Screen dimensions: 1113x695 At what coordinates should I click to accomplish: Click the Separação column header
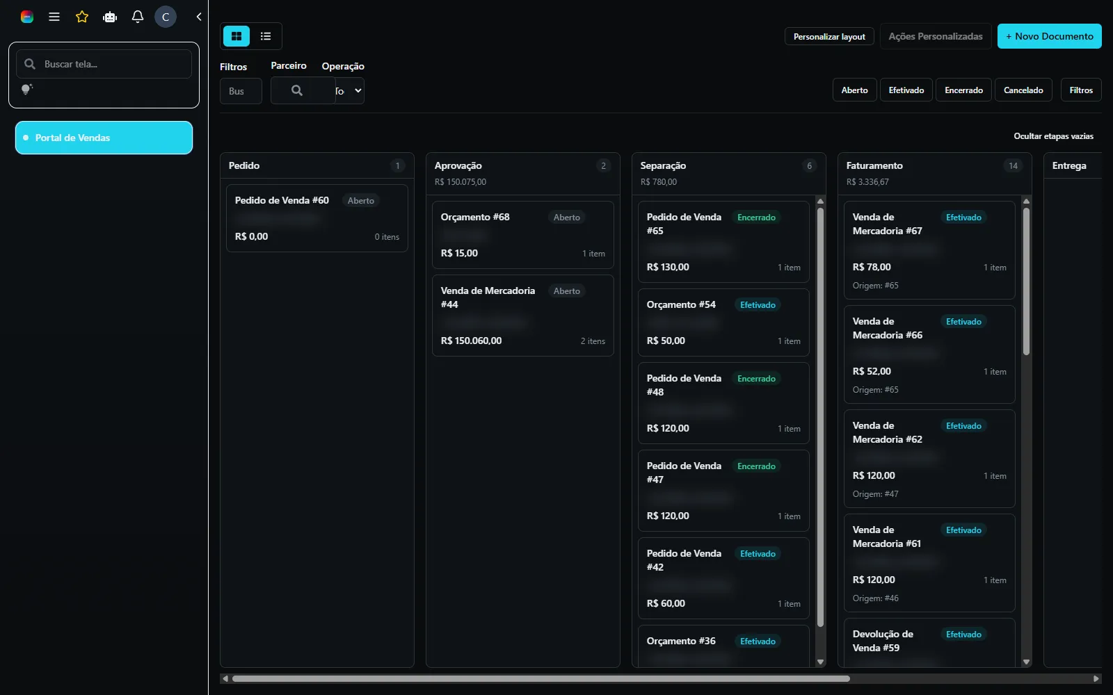(x=729, y=174)
